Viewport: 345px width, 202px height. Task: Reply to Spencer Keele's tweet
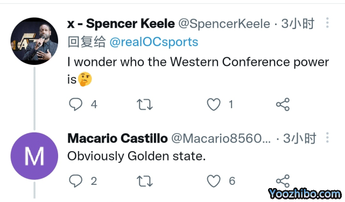[x=76, y=104]
